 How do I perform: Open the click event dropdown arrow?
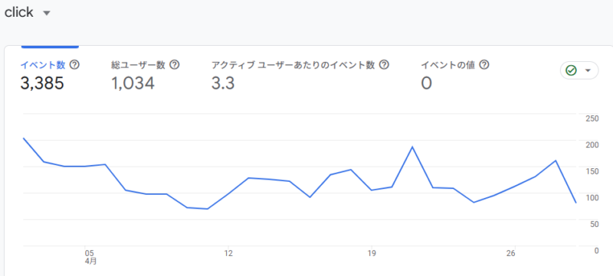[x=47, y=13]
